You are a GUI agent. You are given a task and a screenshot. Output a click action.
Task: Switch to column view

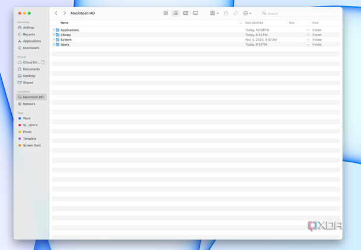point(186,14)
